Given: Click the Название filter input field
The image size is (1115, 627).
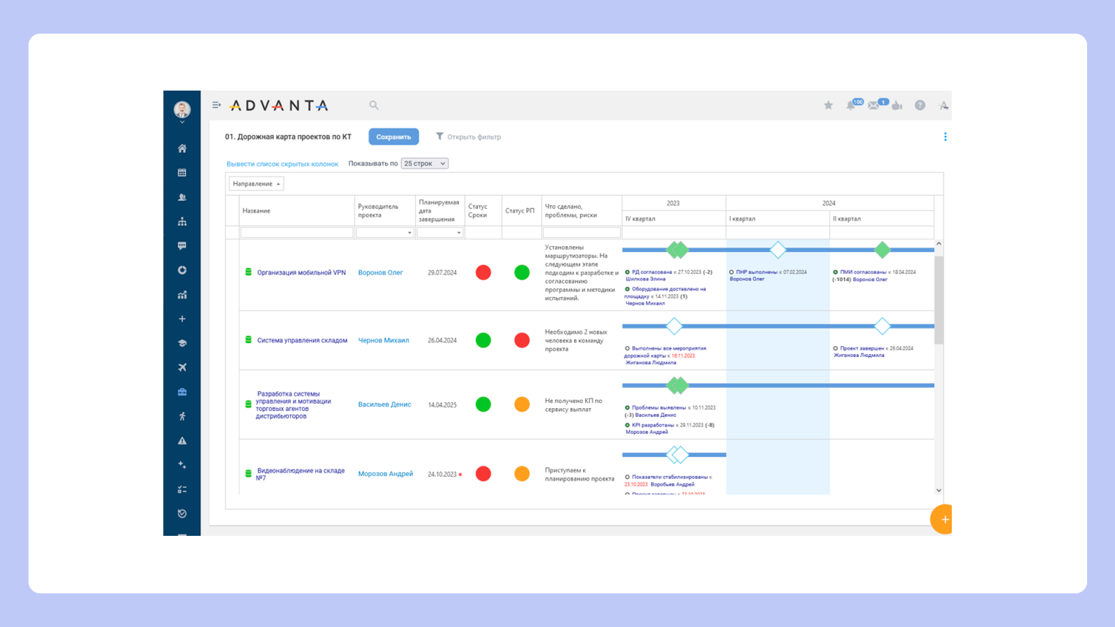Looking at the screenshot, I should tap(297, 233).
